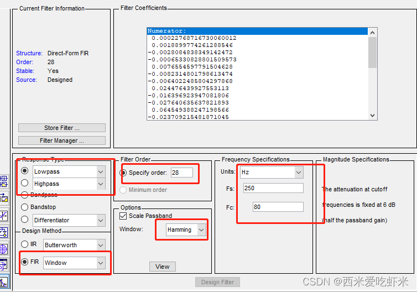417x292 pixels.
Task: Open the realize model sidebar panel
Action: pos(4,232)
